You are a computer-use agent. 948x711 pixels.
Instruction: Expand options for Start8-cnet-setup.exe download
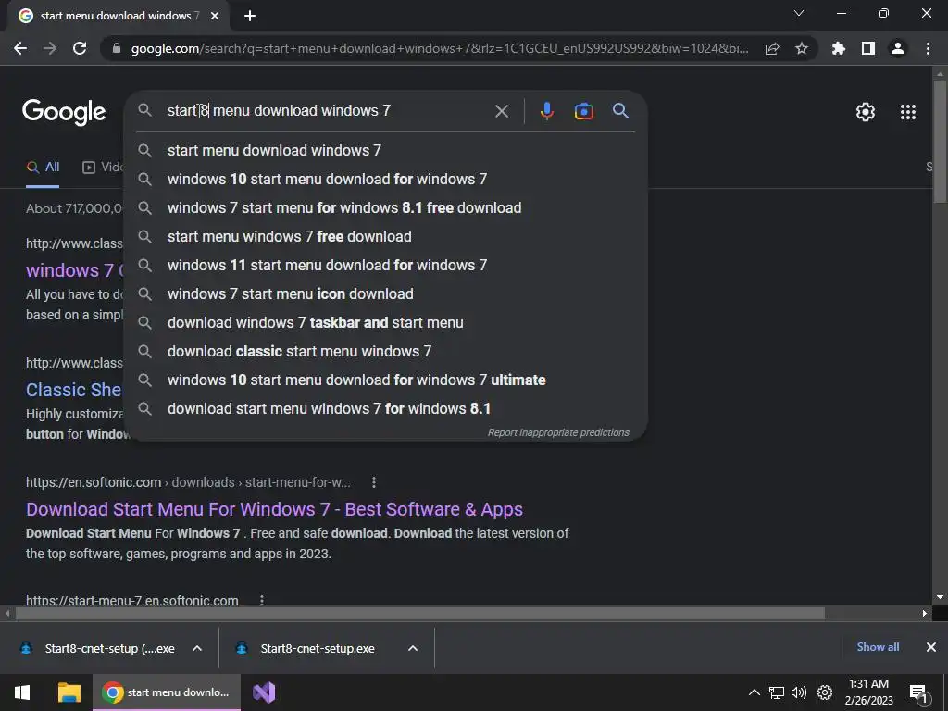tap(413, 649)
